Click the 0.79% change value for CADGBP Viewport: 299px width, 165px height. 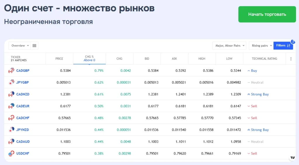coord(99,70)
